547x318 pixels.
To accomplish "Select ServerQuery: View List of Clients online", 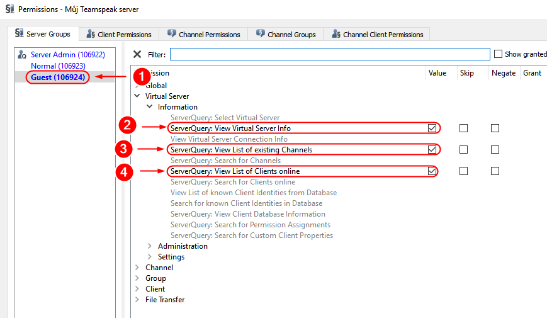I will [235, 171].
